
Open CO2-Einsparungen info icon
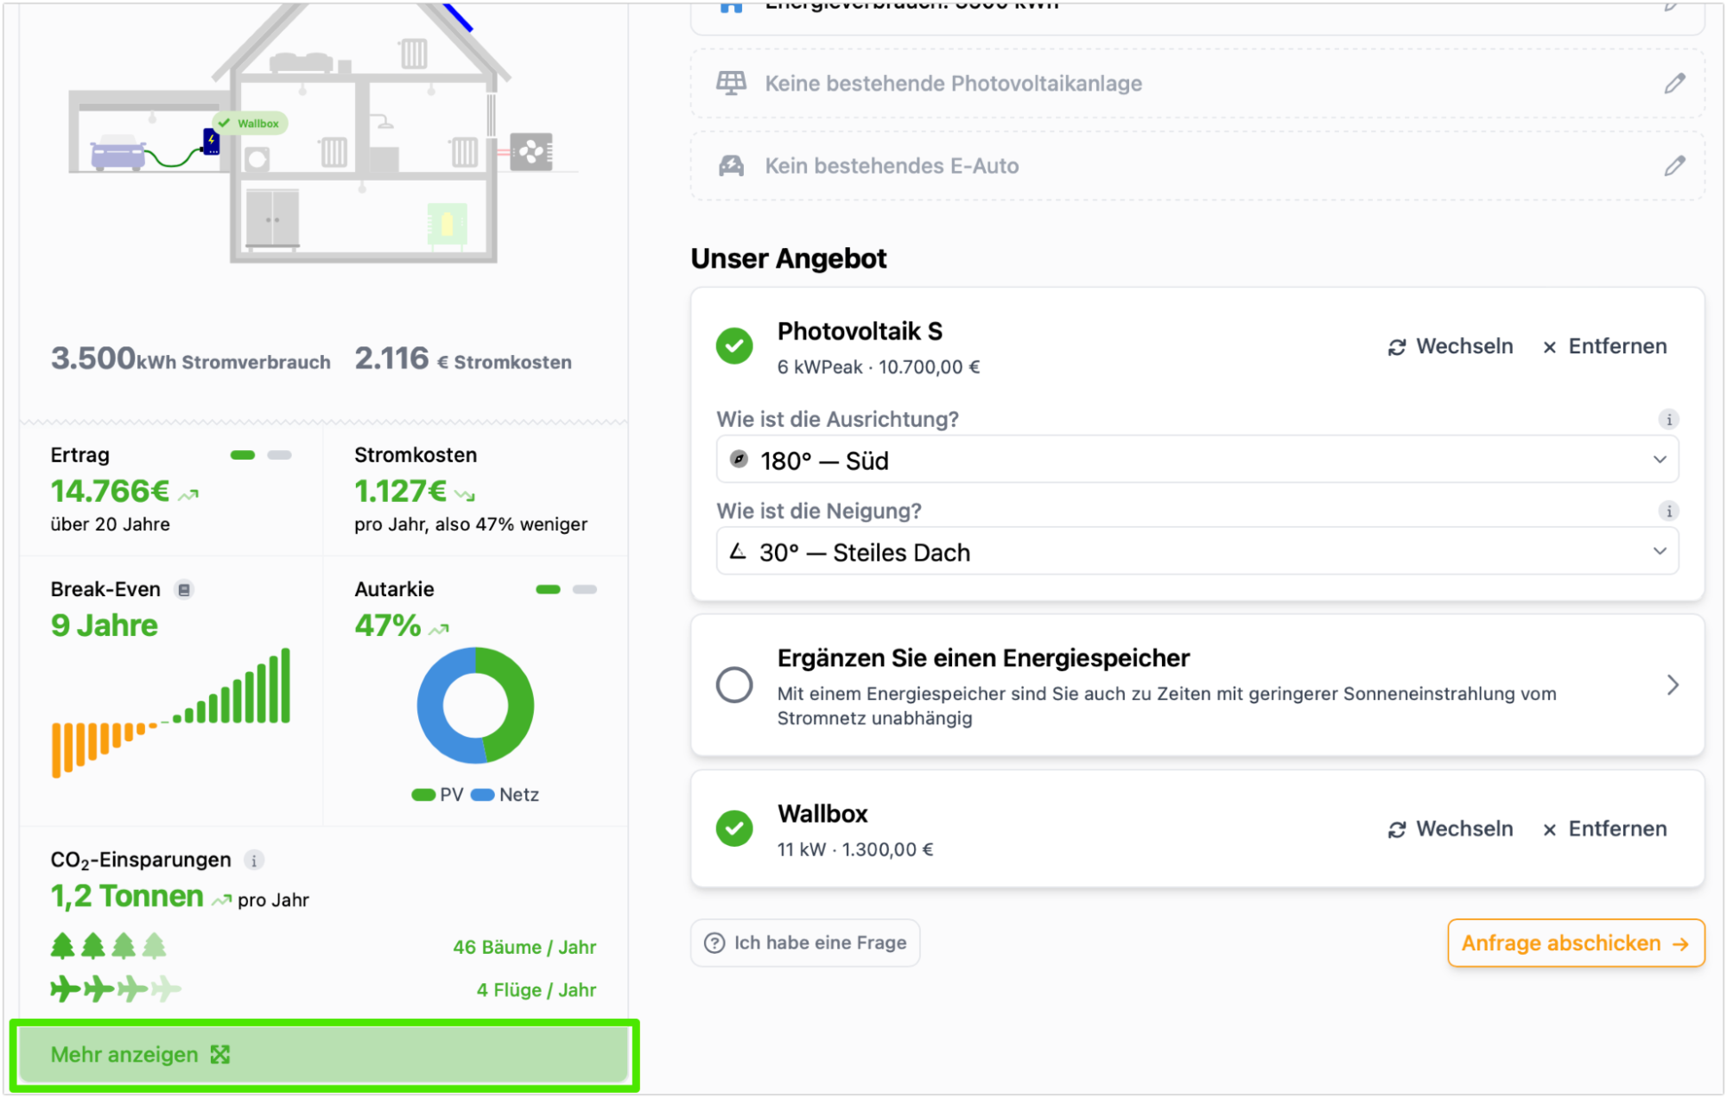pos(253,861)
